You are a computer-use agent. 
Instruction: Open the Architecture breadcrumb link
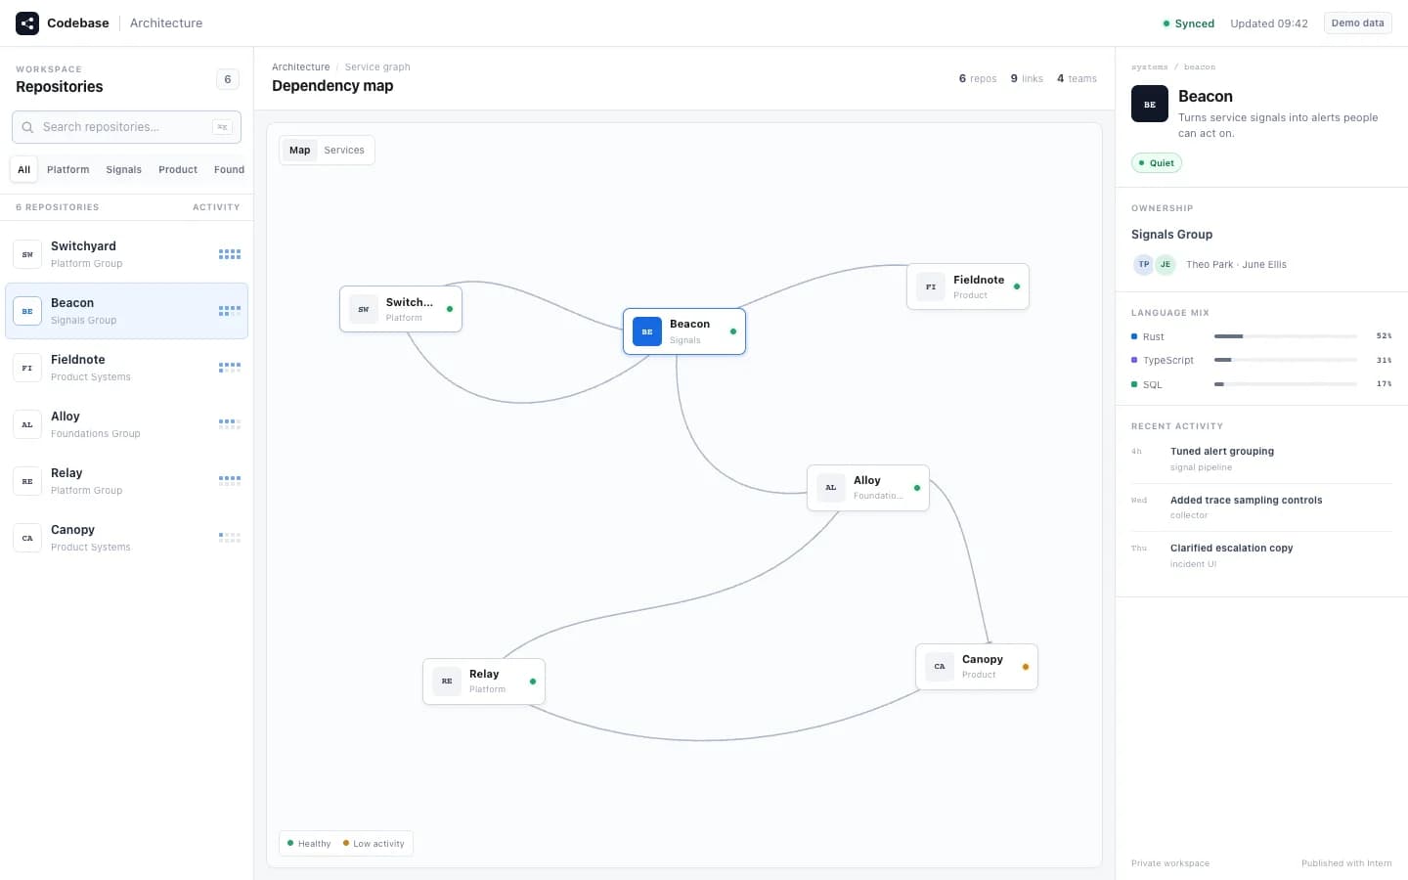[301, 67]
